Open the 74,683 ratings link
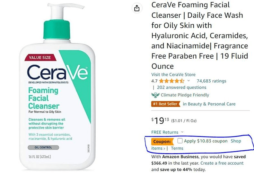This screenshot has width=254, height=173. (211, 81)
